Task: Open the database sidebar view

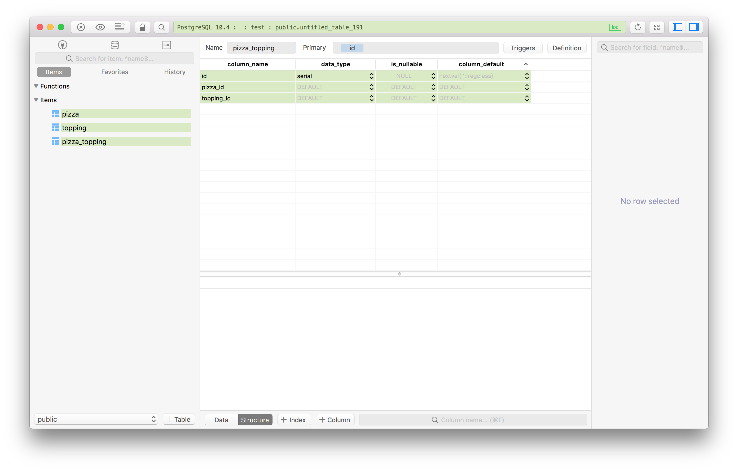Action: coord(115,45)
